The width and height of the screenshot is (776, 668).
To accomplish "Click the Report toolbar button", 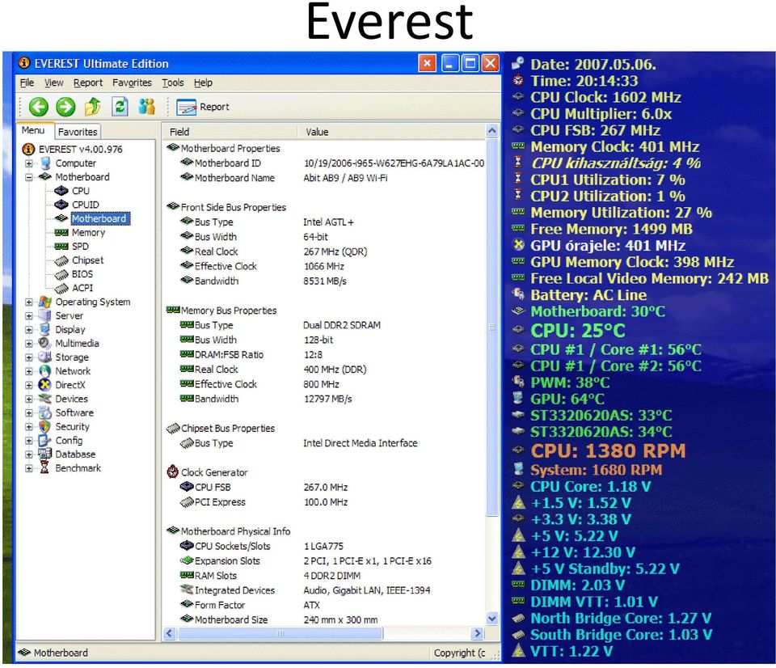I will [x=204, y=107].
